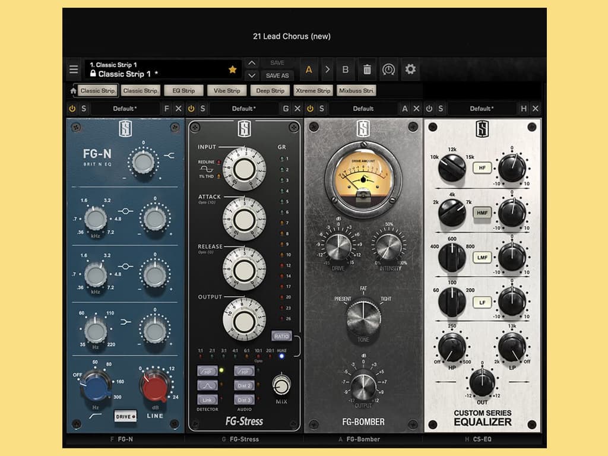The width and height of the screenshot is (608, 456).
Task: Click the copy A to B arrow
Action: click(x=328, y=69)
